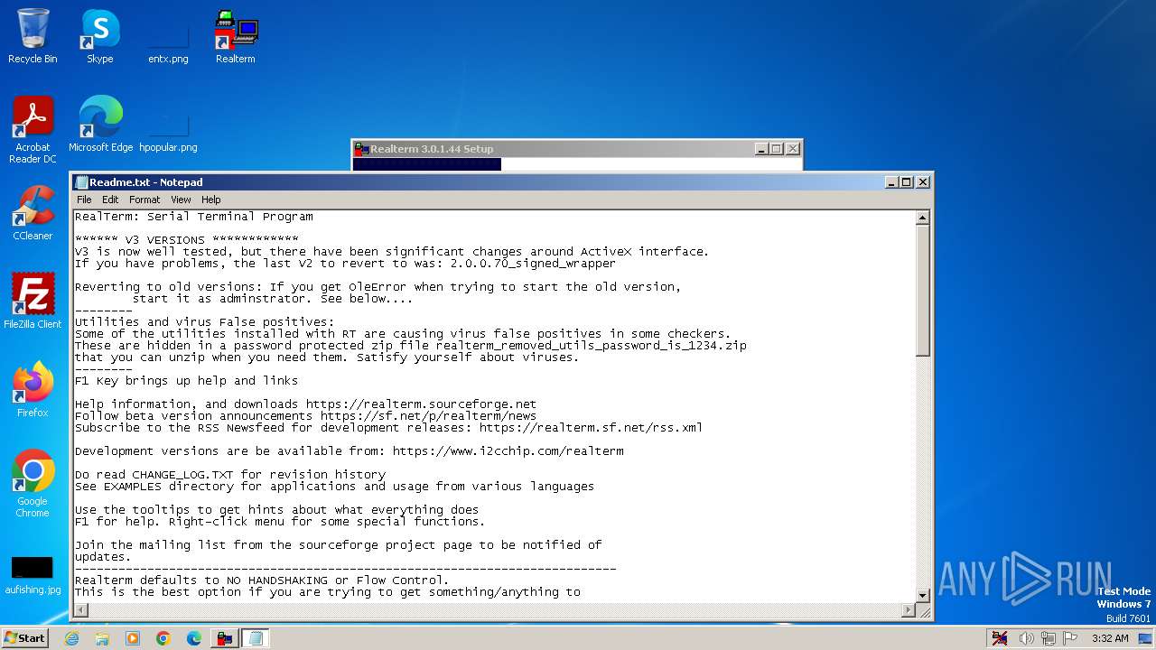This screenshot has width=1156, height=650.
Task: Click the realterm_removed_utils_password_is_1234.zip text
Action: coord(591,346)
